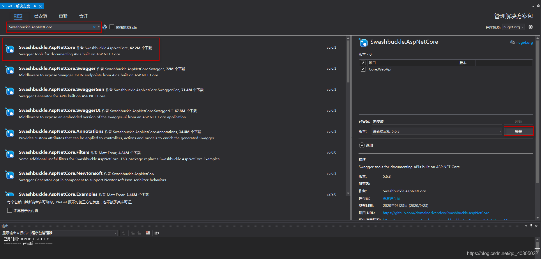Screen dimensions: 541x259
Task: Toggle the select-all projects checkbox
Action: [x=363, y=63]
